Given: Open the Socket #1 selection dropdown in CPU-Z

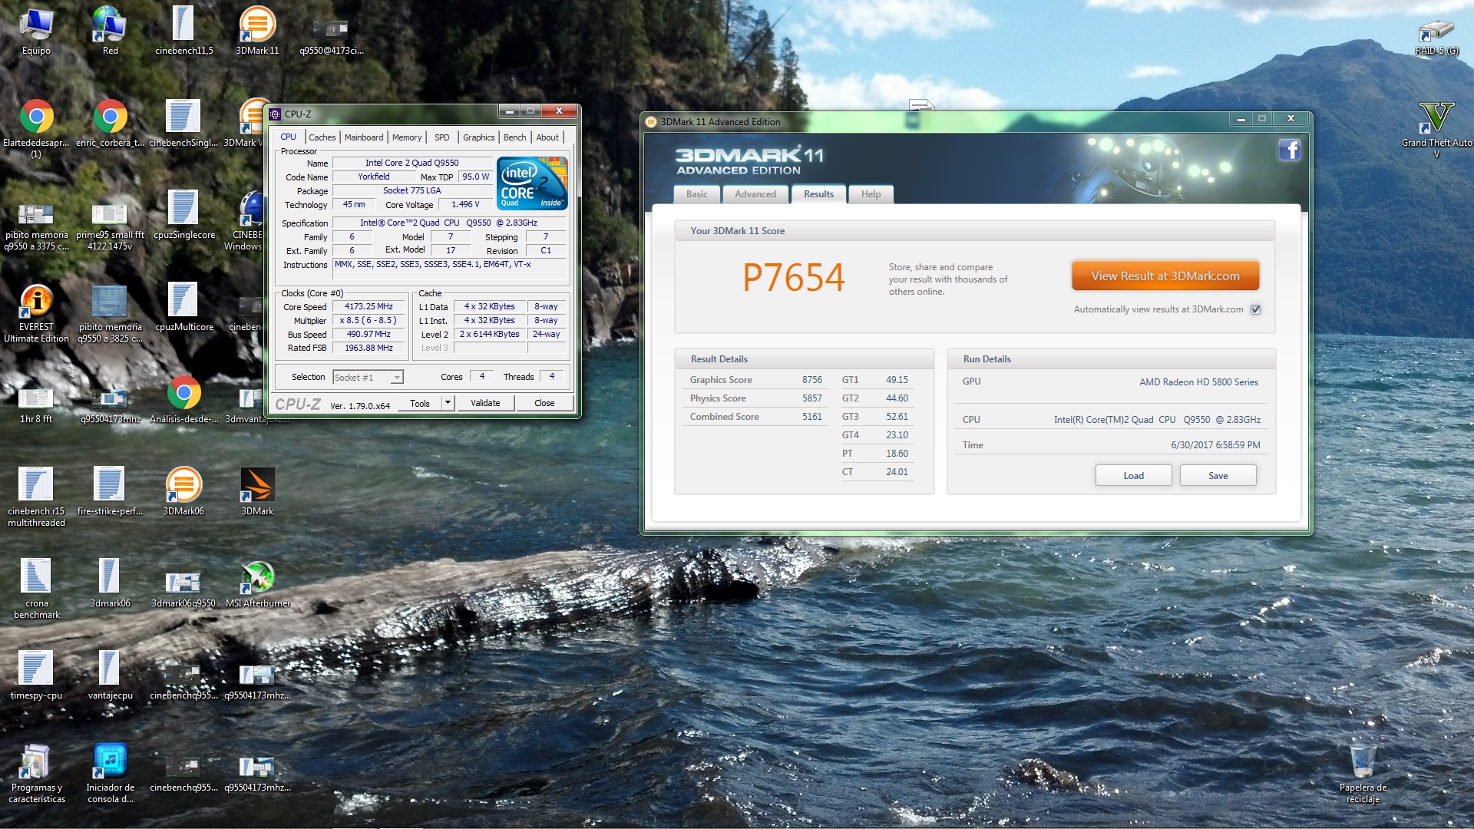Looking at the screenshot, I should coord(368,378).
